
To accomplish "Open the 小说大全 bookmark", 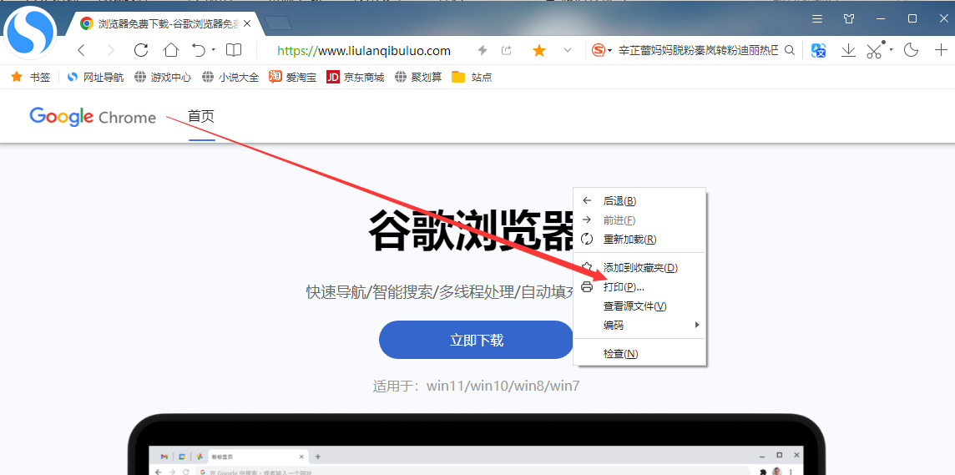I will [x=230, y=77].
